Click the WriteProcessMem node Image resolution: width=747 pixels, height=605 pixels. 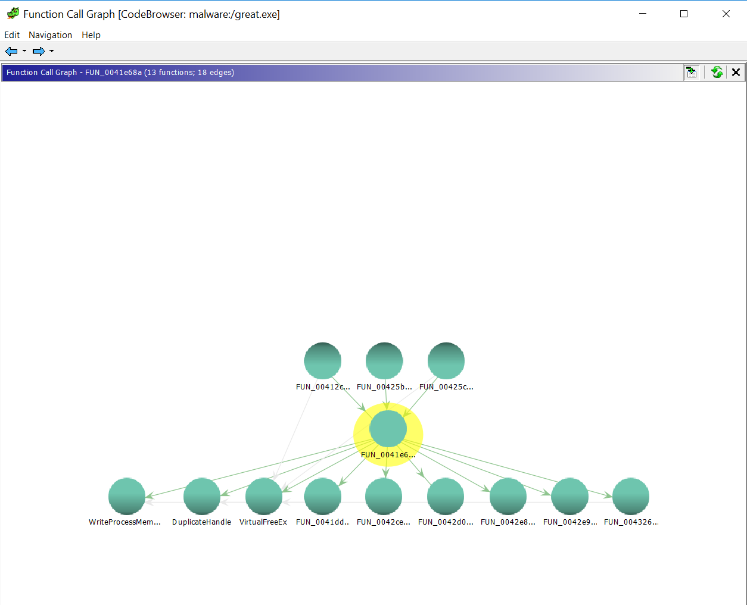pos(127,496)
